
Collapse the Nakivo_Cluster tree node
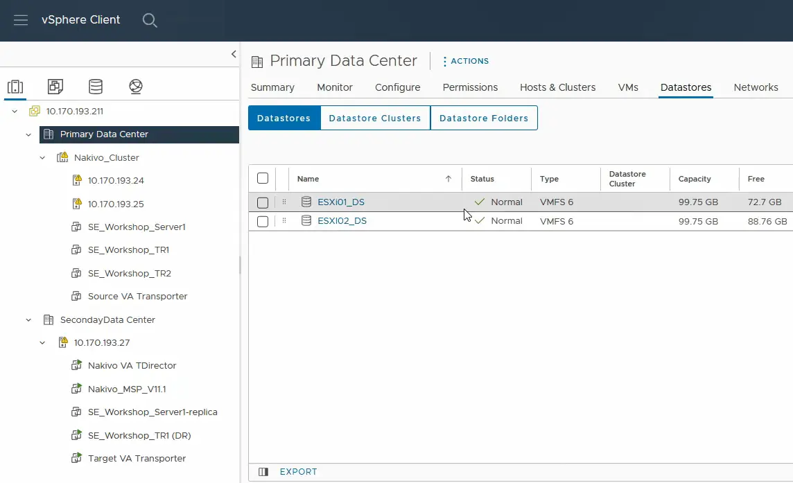(x=42, y=158)
